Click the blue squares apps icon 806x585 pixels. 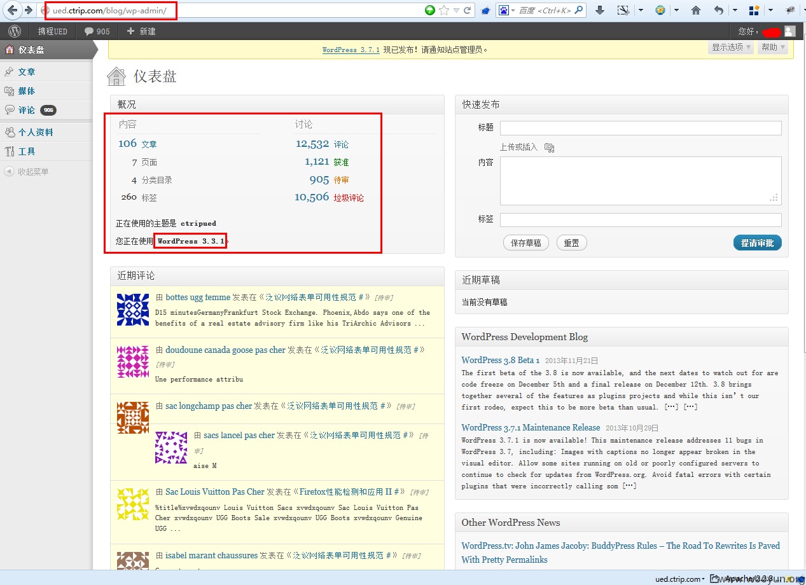point(754,10)
